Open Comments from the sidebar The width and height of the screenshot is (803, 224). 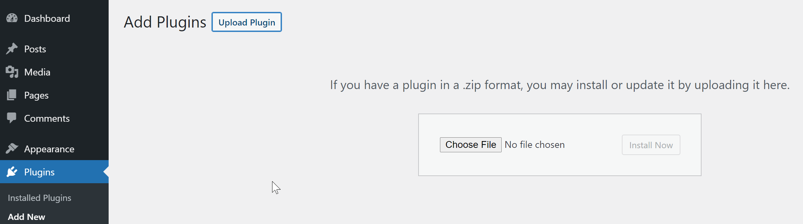click(47, 118)
